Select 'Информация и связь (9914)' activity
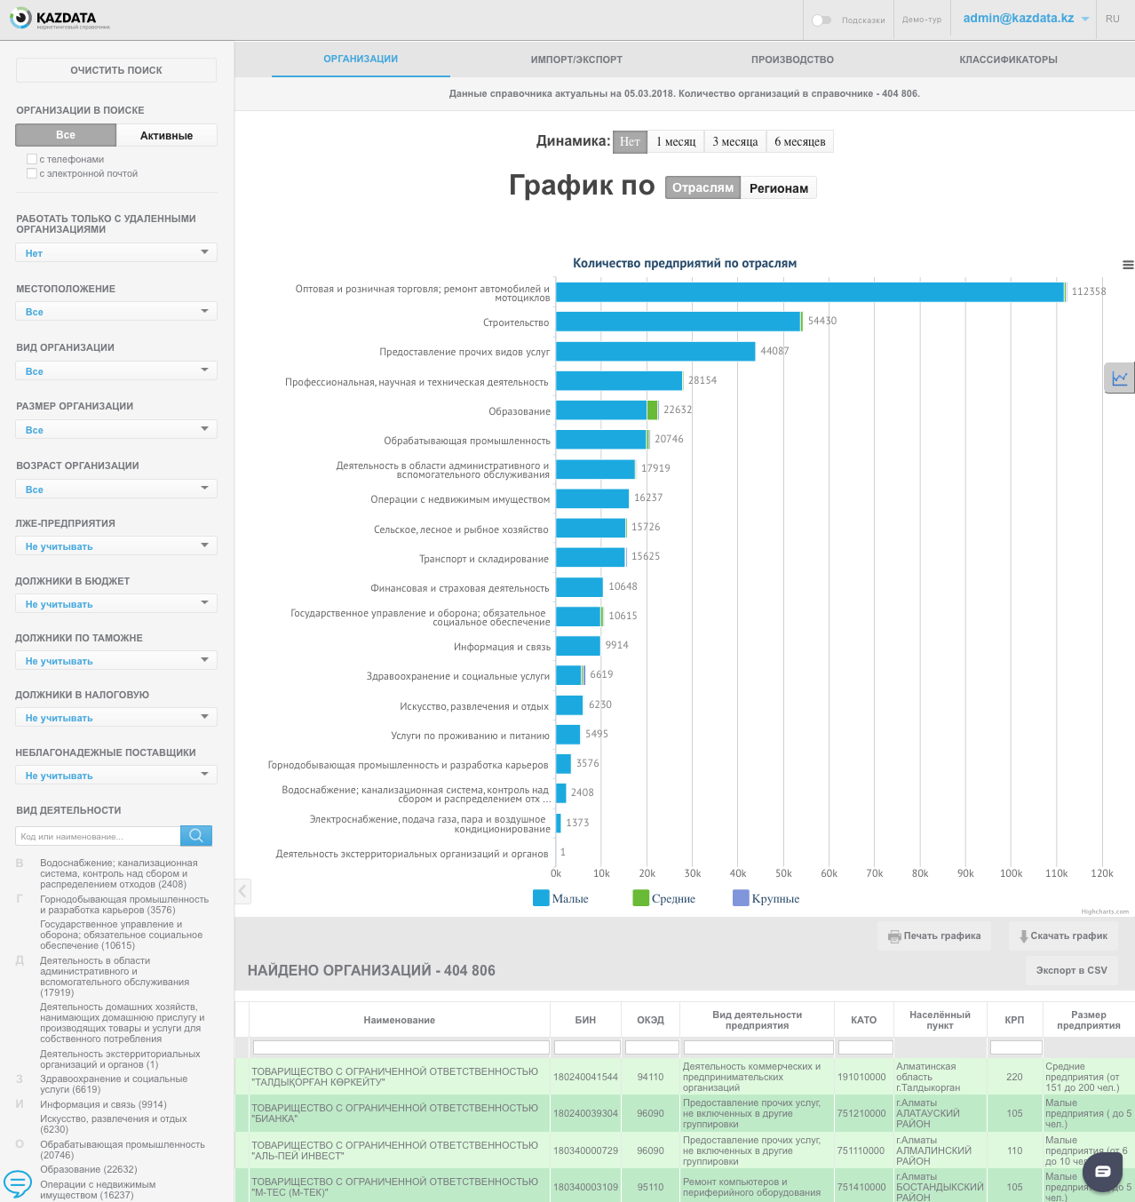1135x1202 pixels. (103, 1104)
